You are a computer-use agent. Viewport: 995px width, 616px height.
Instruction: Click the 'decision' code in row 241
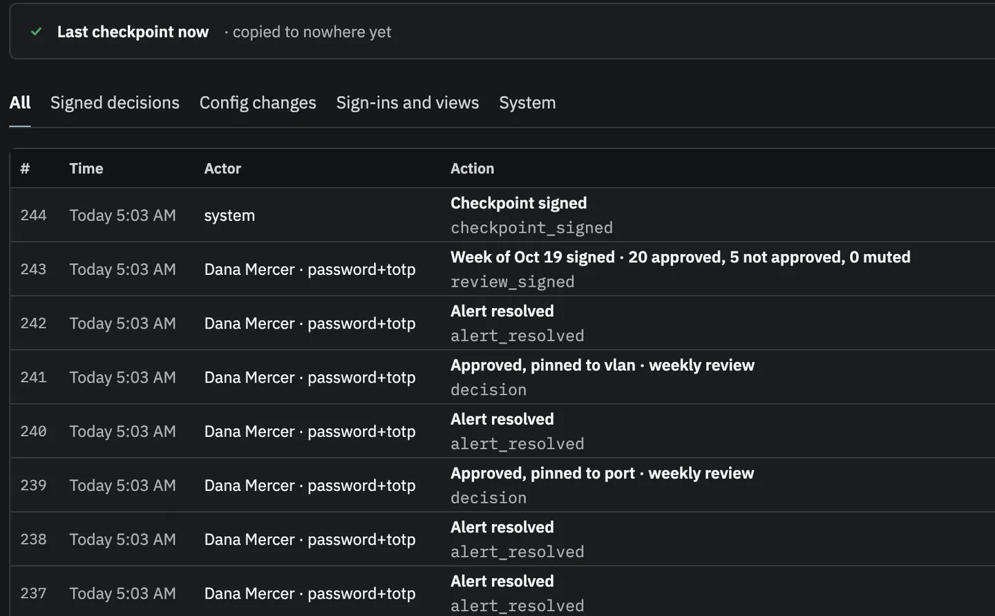489,389
